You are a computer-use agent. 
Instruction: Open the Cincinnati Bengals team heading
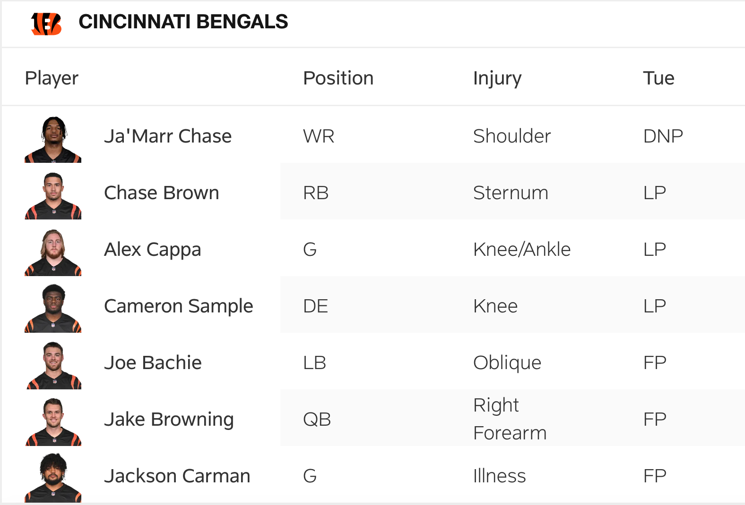pyautogui.click(x=183, y=22)
